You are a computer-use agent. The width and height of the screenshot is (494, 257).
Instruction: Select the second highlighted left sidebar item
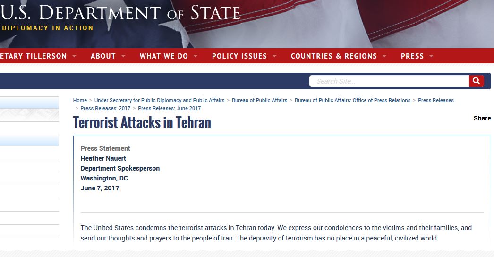[29, 140]
